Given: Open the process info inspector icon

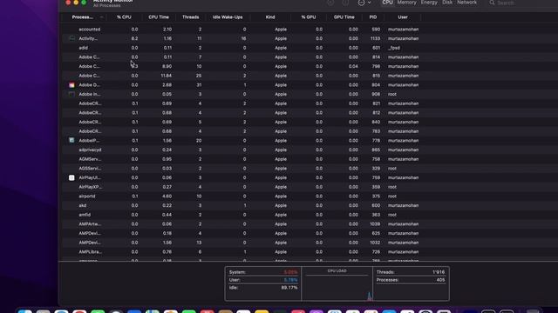Looking at the screenshot, I should pyautogui.click(x=345, y=3).
